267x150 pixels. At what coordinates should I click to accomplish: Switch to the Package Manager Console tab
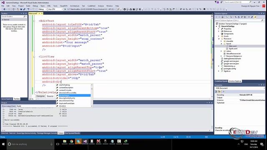pyautogui.click(x=47, y=133)
